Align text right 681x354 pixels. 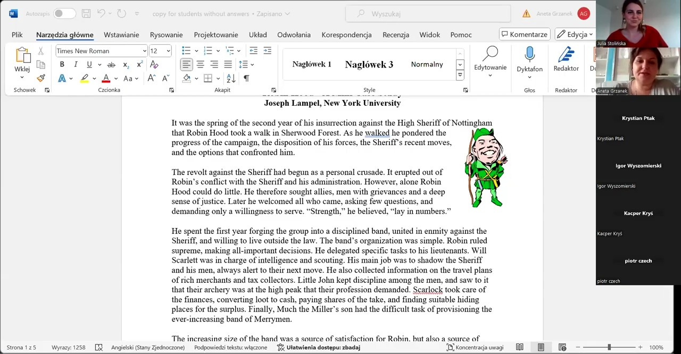214,64
